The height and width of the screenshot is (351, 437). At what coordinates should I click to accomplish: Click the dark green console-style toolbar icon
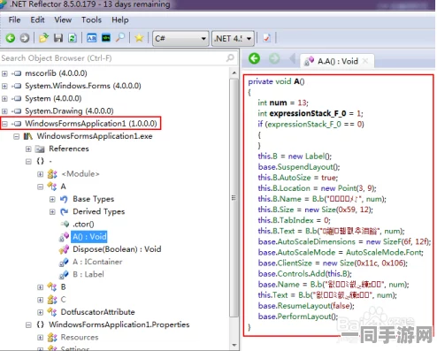106,38
